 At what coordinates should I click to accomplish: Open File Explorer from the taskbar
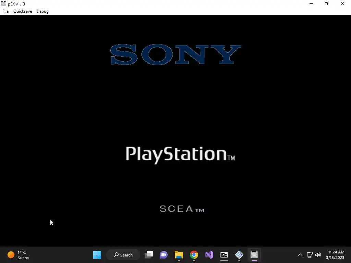(x=179, y=255)
